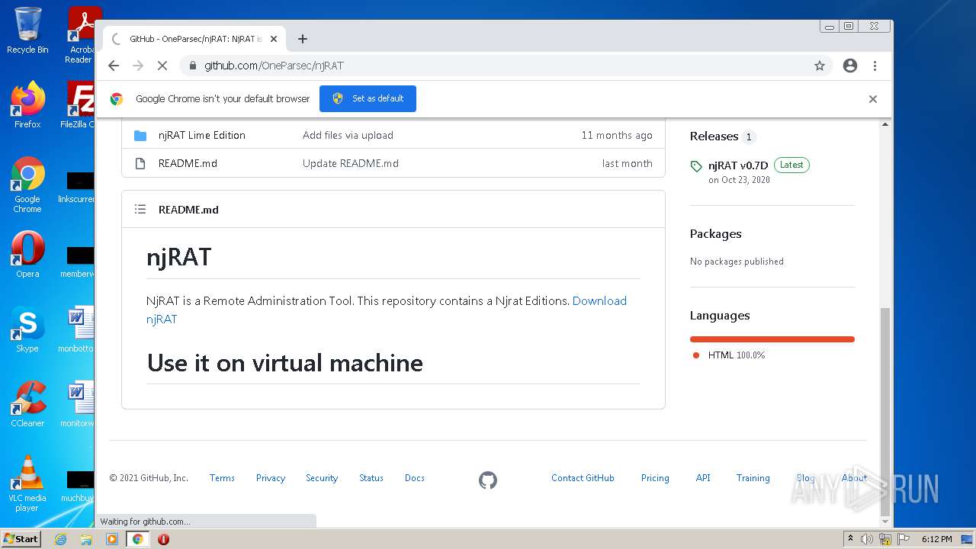Open the Security footer link
This screenshot has width=976, height=549.
[x=322, y=478]
